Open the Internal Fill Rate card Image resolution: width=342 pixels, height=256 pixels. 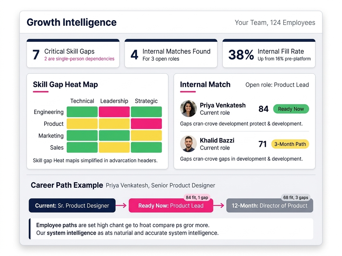(269, 54)
